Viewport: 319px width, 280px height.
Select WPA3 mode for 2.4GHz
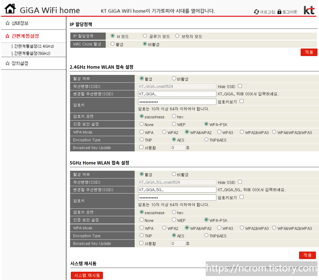pos(219,132)
